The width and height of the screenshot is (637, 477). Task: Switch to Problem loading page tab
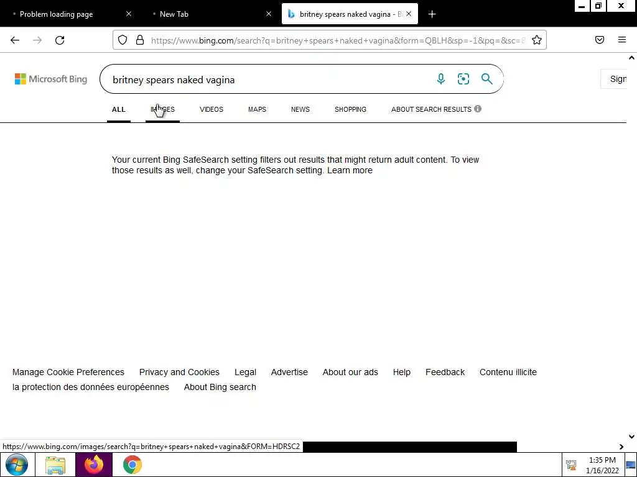(x=69, y=14)
